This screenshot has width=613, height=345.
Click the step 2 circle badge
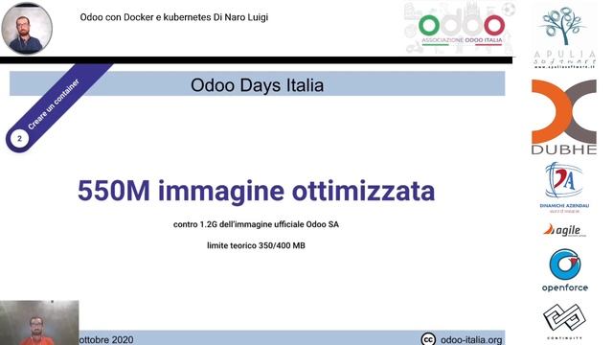(x=19, y=138)
